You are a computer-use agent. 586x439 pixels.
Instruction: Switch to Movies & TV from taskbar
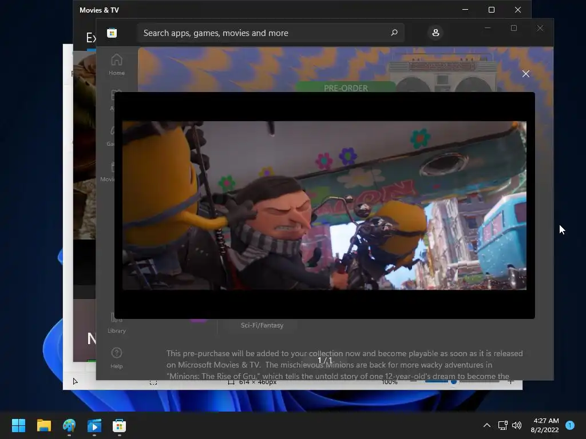(x=94, y=425)
